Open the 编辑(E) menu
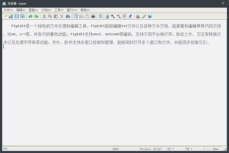Screen dimensions: 229x153 click(x=21, y=10)
